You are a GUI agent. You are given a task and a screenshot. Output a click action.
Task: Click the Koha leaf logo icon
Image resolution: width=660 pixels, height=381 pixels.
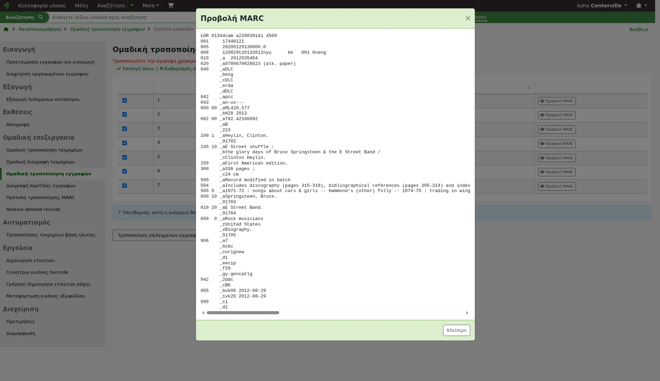(x=6, y=6)
